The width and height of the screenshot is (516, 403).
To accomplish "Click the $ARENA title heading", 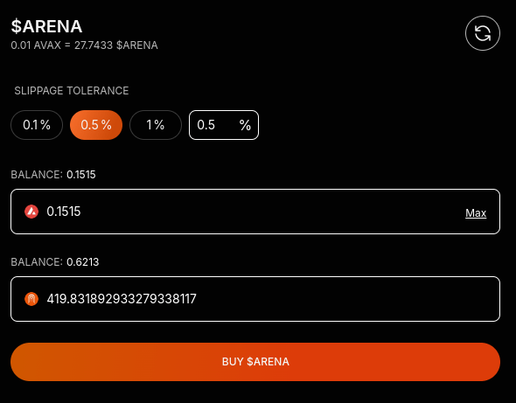I will (x=46, y=26).
